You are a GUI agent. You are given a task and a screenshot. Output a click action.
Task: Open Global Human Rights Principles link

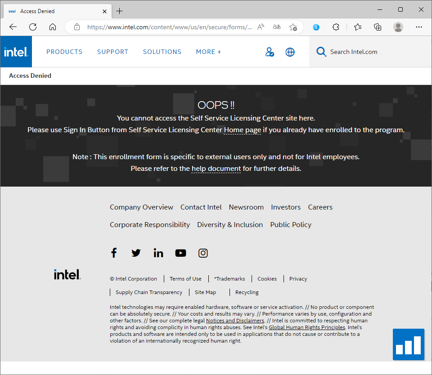pos(306,327)
